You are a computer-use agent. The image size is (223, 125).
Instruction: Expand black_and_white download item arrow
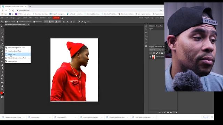[x=24, y=117]
